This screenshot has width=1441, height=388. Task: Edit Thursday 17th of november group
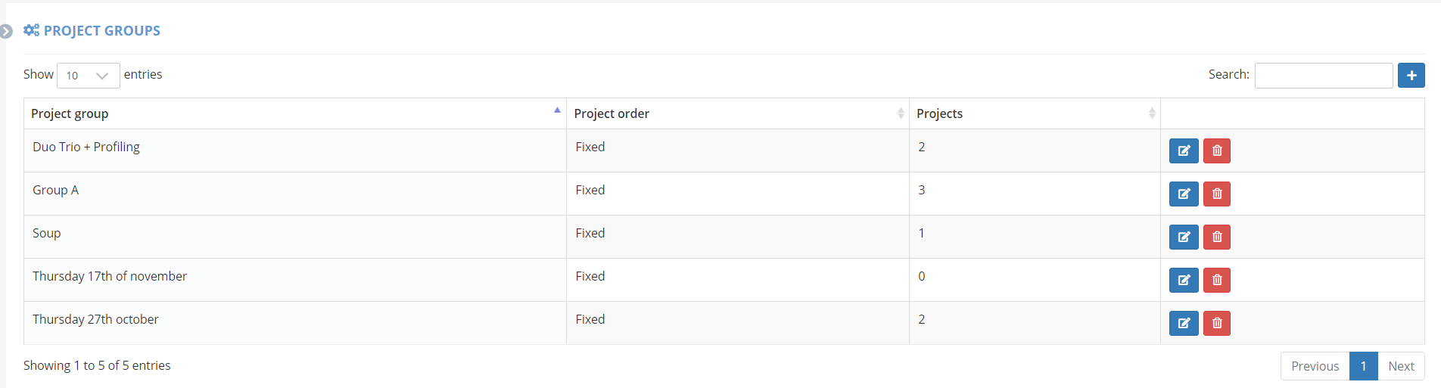coord(1184,281)
